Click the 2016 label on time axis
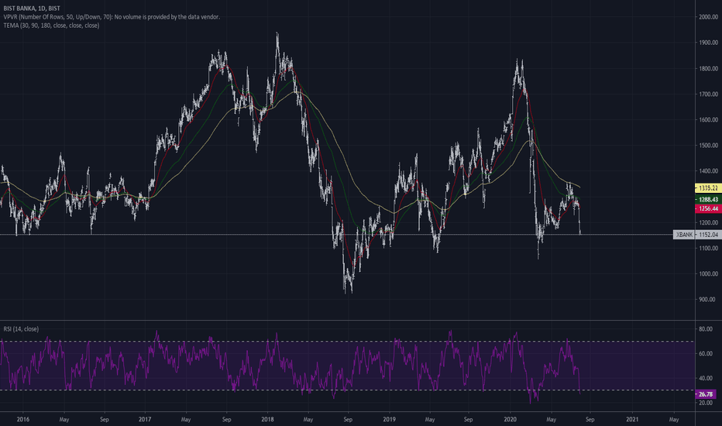 (22, 420)
